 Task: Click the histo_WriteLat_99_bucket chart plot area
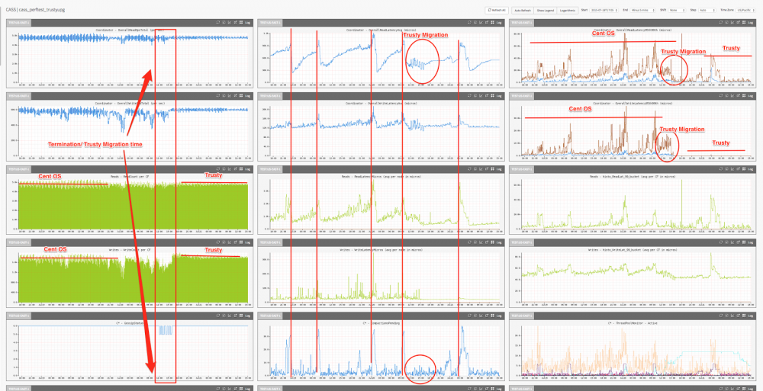coord(636,277)
